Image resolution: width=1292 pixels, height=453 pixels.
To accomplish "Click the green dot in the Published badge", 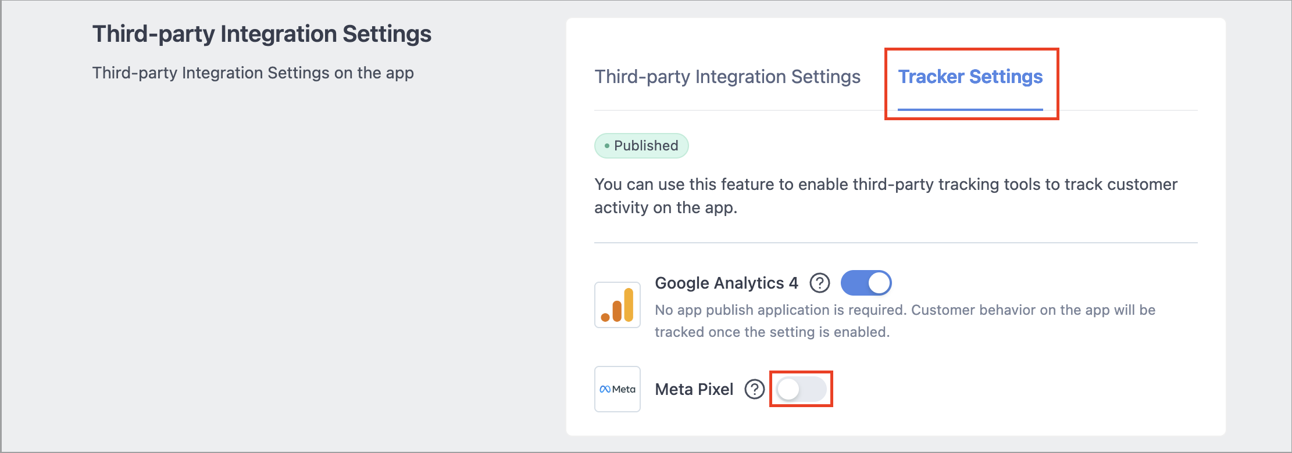I will coord(607,146).
